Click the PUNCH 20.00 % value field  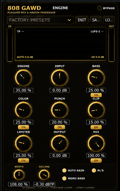[59, 122]
